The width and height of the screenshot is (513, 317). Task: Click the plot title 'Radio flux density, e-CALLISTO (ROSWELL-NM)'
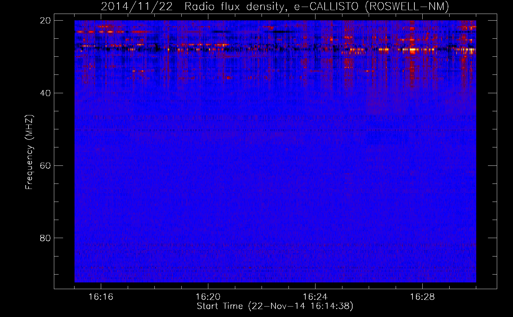[317, 7]
